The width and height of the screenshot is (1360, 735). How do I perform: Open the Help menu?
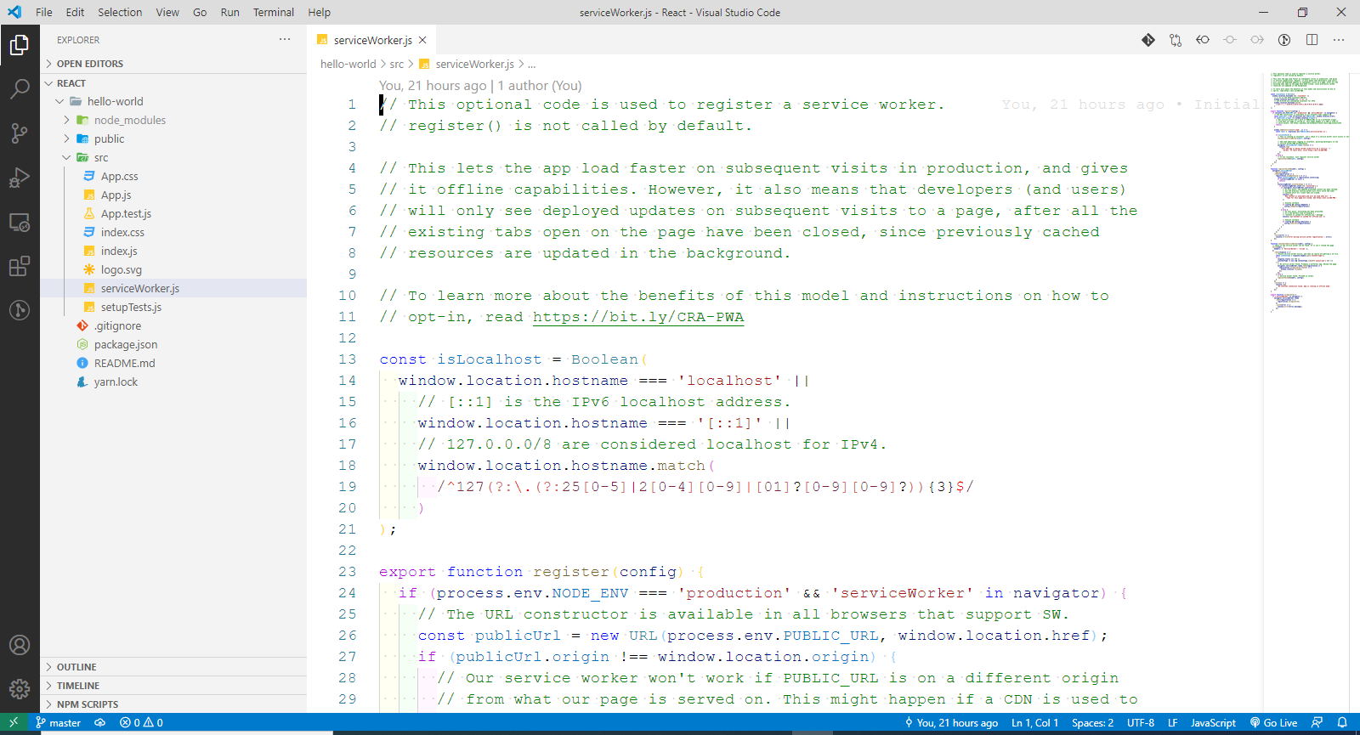pyautogui.click(x=320, y=12)
